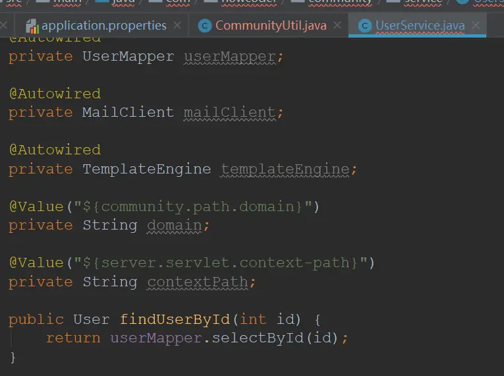The image size is (504, 376).
Task: Switch to the application.properties tab
Action: [103, 26]
